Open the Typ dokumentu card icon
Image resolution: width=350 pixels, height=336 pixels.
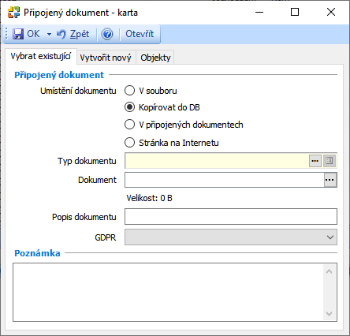[x=330, y=161]
